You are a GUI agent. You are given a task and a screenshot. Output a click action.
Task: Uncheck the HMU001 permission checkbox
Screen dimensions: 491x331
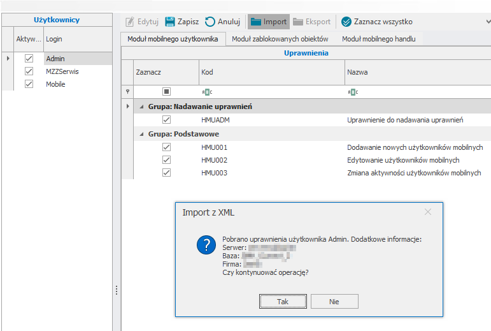coord(166,147)
